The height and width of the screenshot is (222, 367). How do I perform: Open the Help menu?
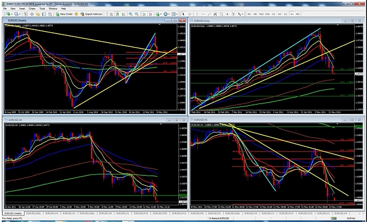[x=63, y=8]
